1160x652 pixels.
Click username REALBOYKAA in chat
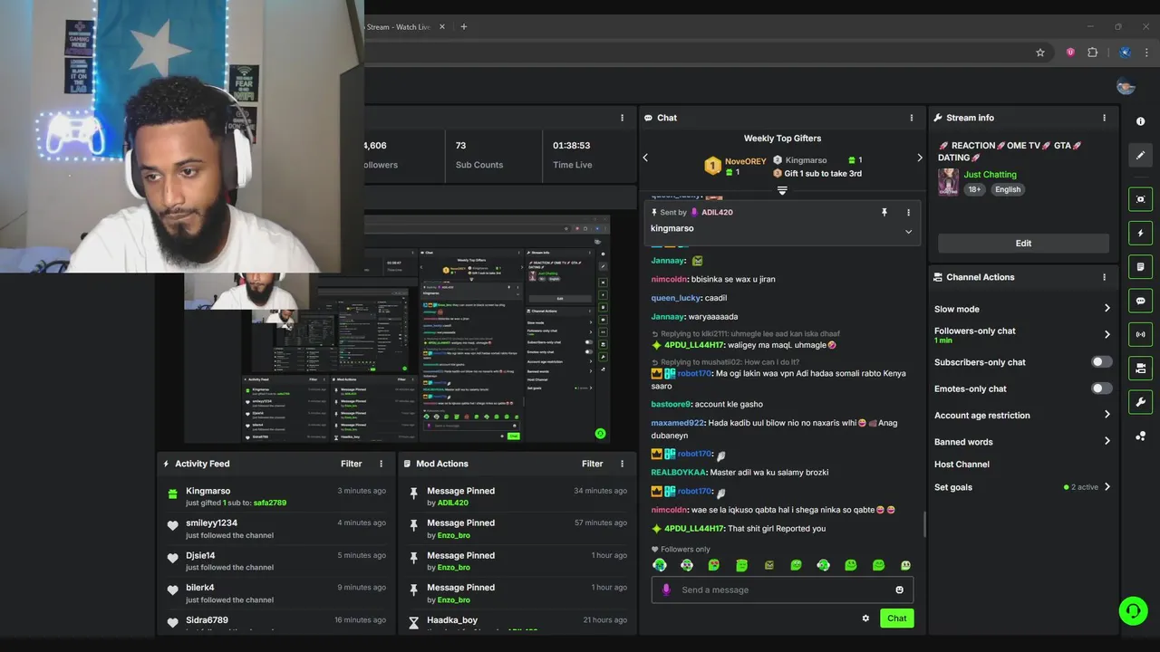click(678, 473)
